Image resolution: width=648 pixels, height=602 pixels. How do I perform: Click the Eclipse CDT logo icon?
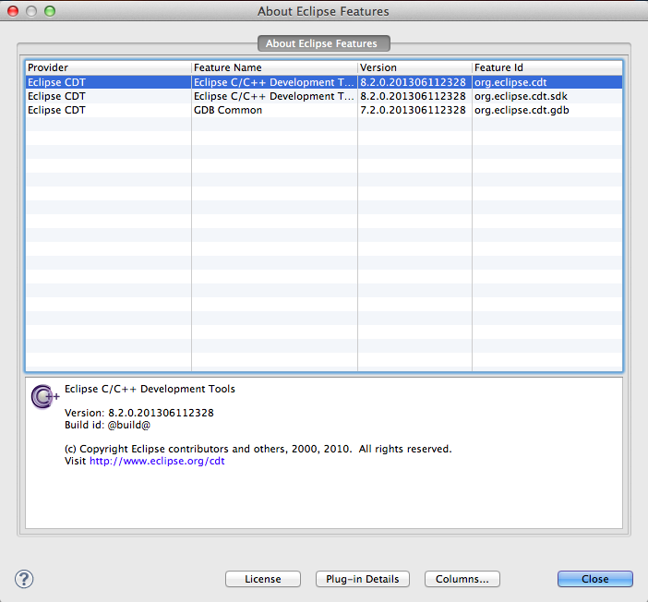(x=44, y=396)
